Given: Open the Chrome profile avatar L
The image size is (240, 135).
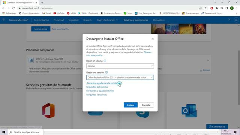Looking at the screenshot, I should (x=232, y=8).
